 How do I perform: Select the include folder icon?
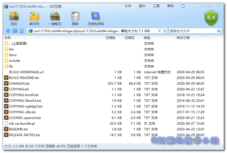[6, 60]
